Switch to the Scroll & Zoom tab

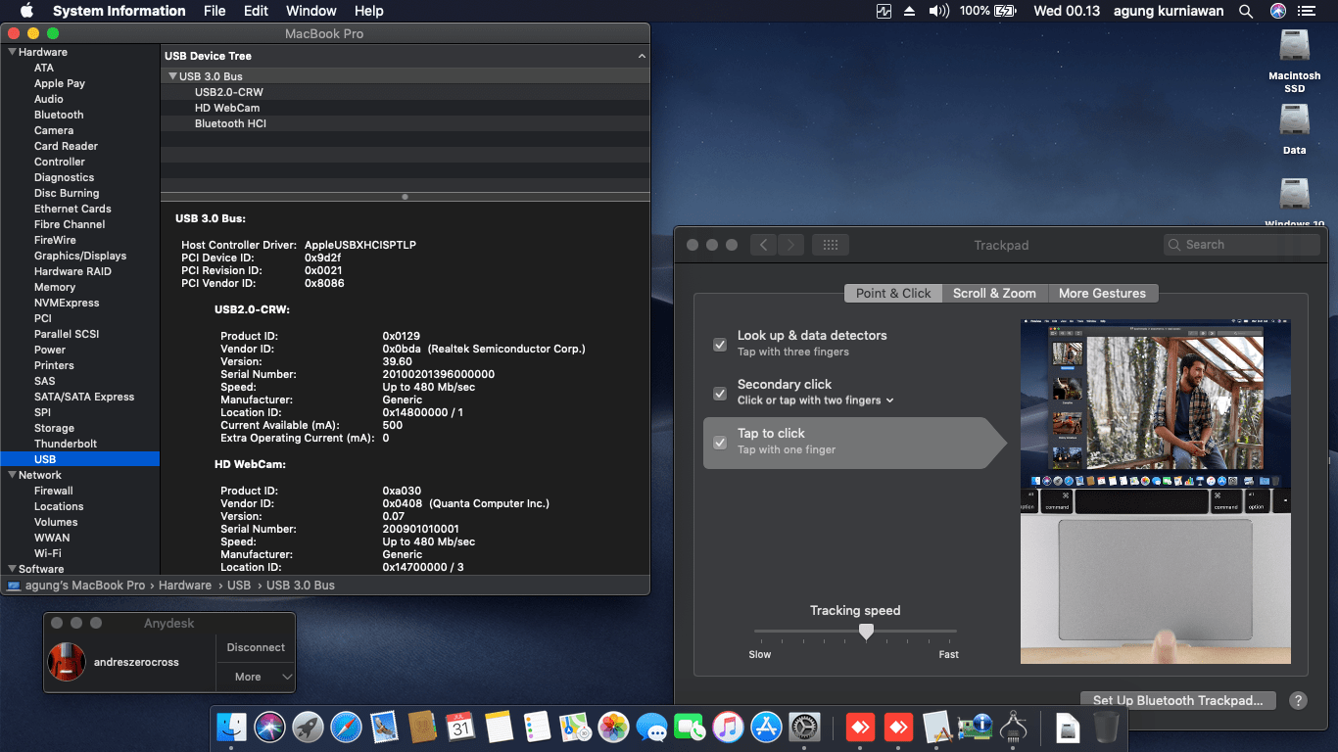994,293
